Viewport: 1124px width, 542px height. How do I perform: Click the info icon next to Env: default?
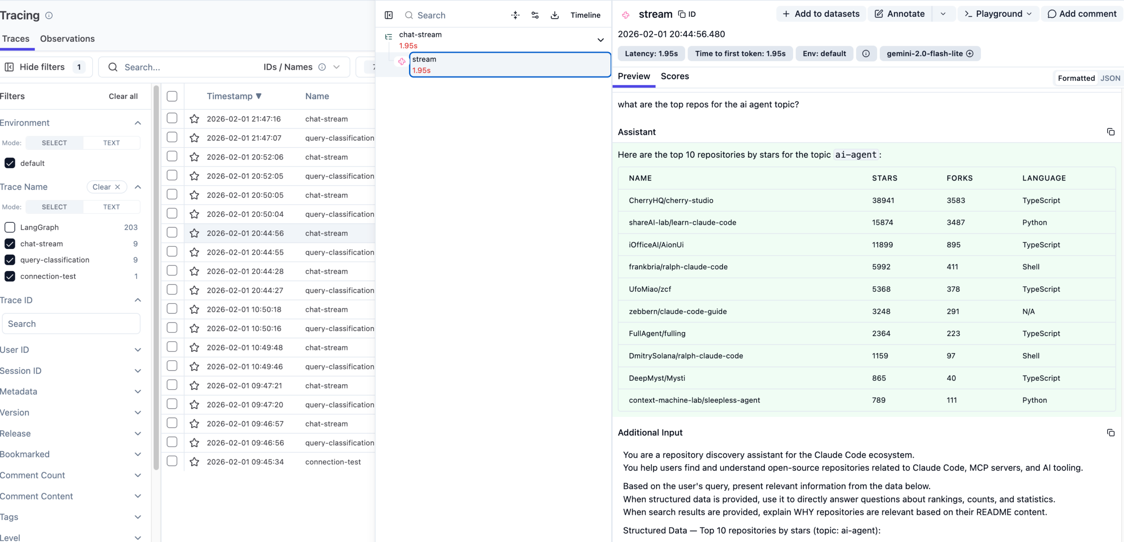click(x=865, y=54)
